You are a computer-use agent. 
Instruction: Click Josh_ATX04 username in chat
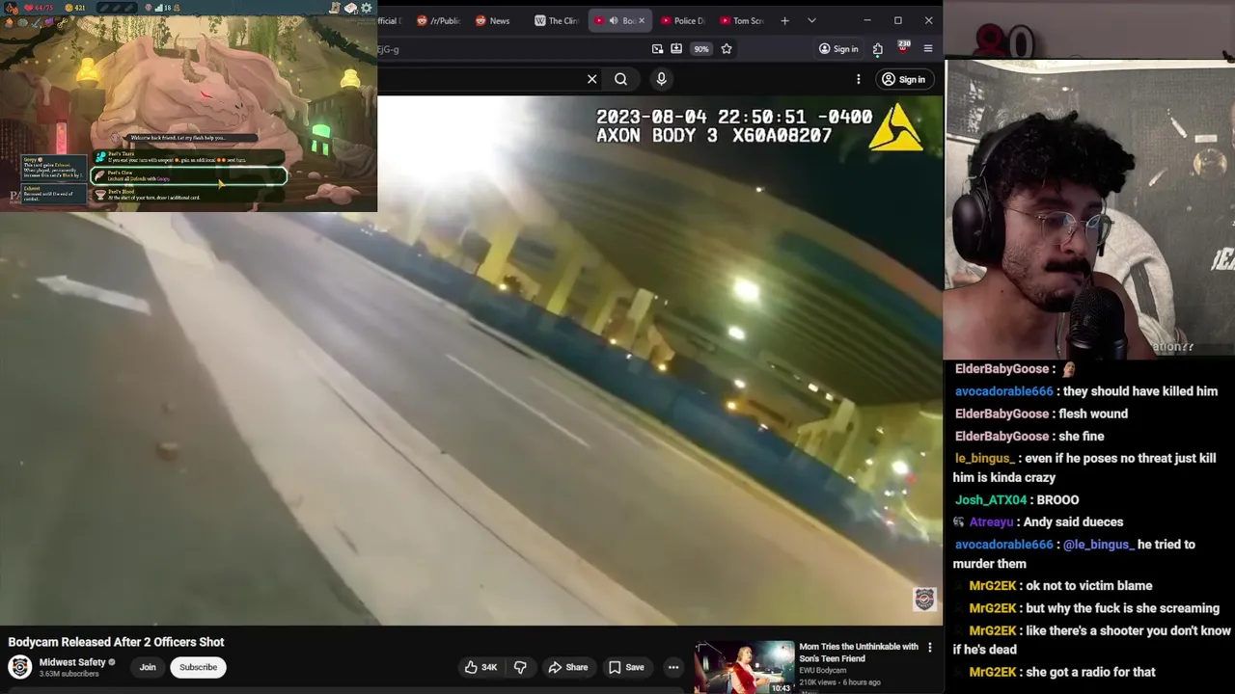pyautogui.click(x=990, y=500)
